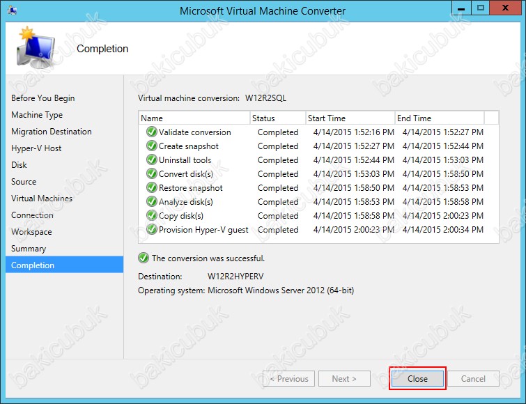
Task: Click Completed status of Validate conversion
Action: (278, 132)
